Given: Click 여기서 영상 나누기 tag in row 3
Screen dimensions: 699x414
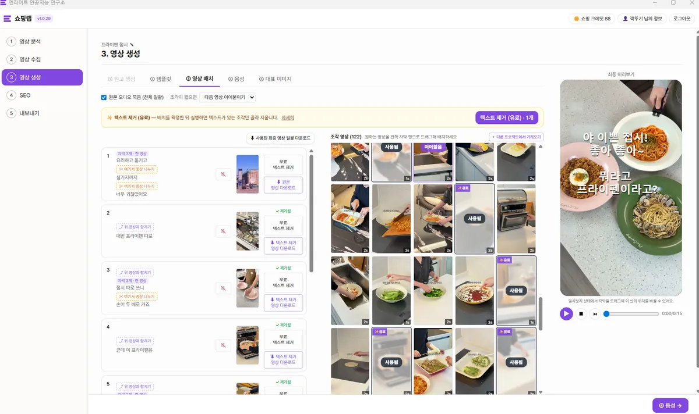Looking at the screenshot, I should tap(137, 296).
